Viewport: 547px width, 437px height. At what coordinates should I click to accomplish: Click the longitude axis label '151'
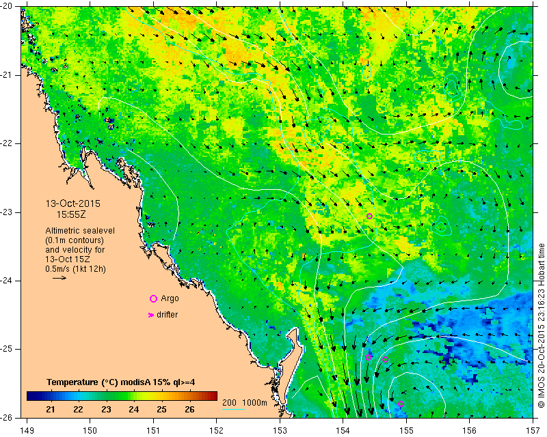[x=153, y=431]
